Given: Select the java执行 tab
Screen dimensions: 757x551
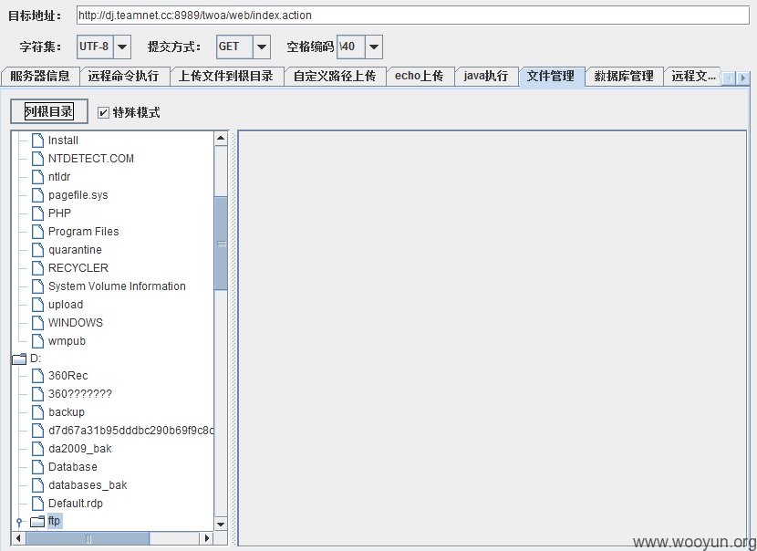Looking at the screenshot, I should tap(486, 77).
